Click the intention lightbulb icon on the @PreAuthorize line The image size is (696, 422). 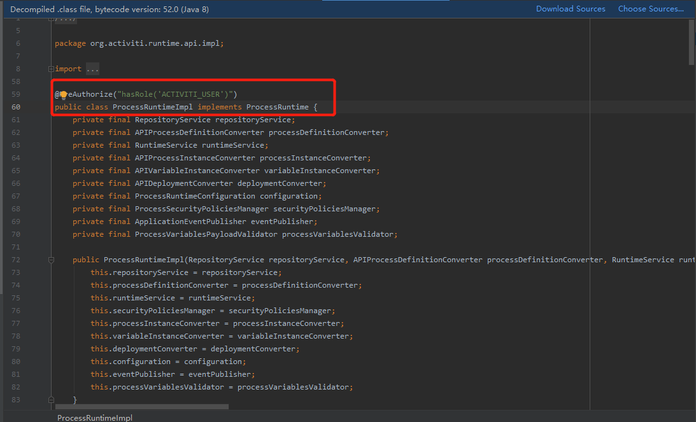coord(62,94)
